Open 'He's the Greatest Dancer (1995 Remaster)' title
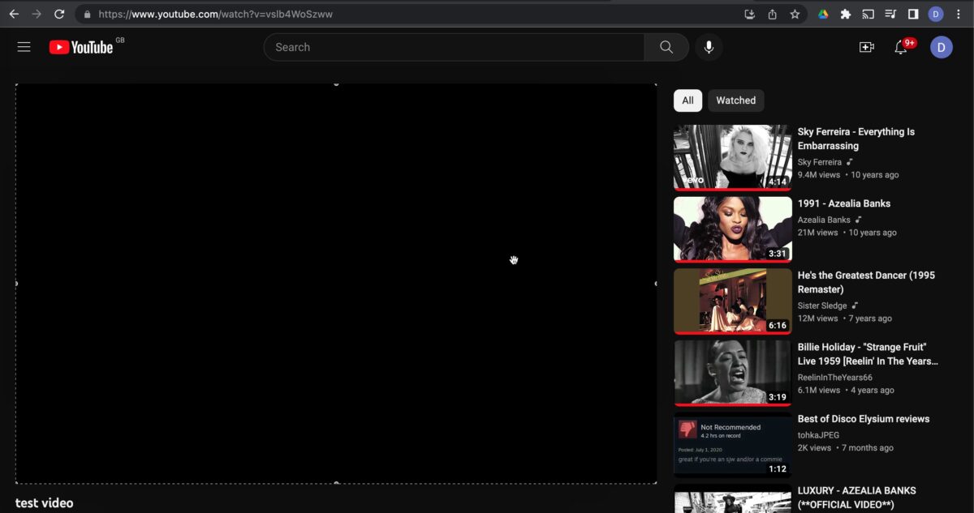The height and width of the screenshot is (513, 974). (866, 282)
